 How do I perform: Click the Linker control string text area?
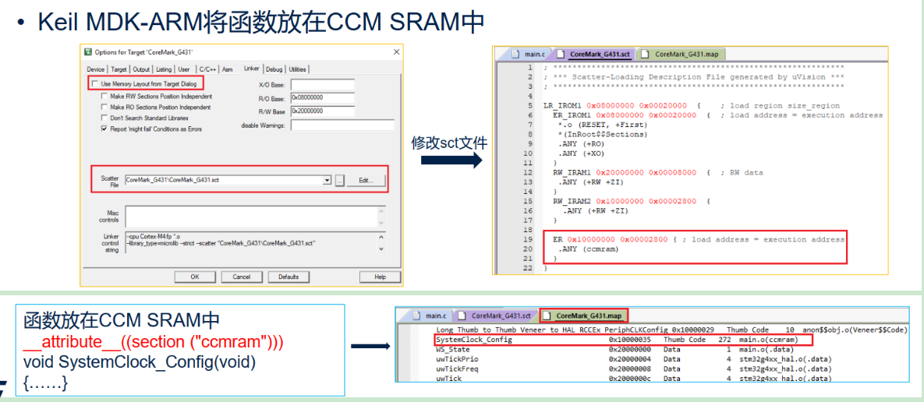coord(251,242)
